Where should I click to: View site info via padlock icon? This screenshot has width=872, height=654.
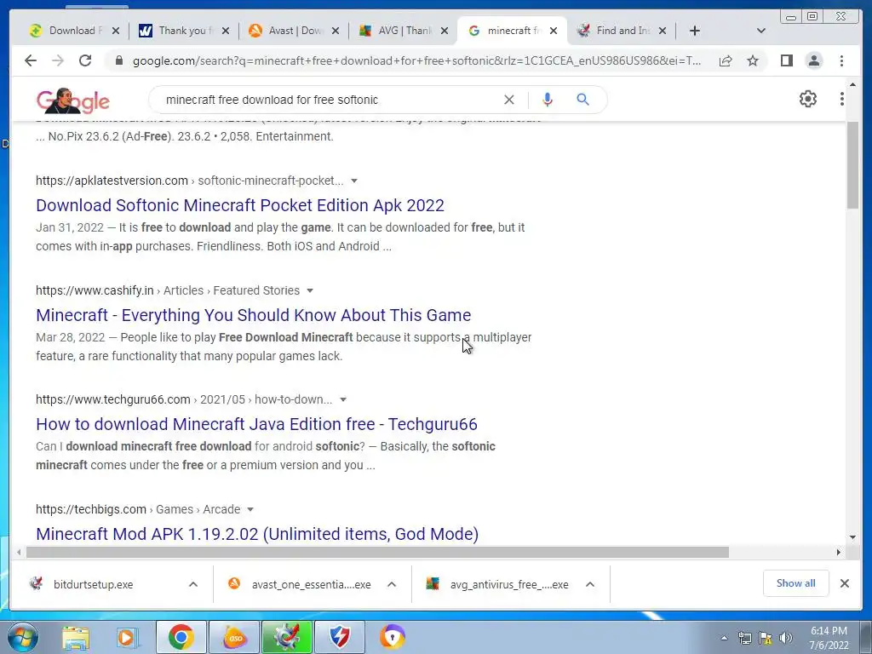click(x=118, y=60)
